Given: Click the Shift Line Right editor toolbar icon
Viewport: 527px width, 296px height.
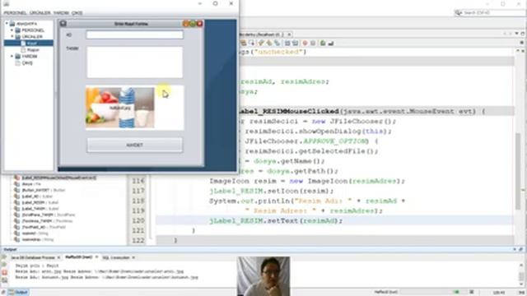Looking at the screenshot, I should click(x=295, y=43).
